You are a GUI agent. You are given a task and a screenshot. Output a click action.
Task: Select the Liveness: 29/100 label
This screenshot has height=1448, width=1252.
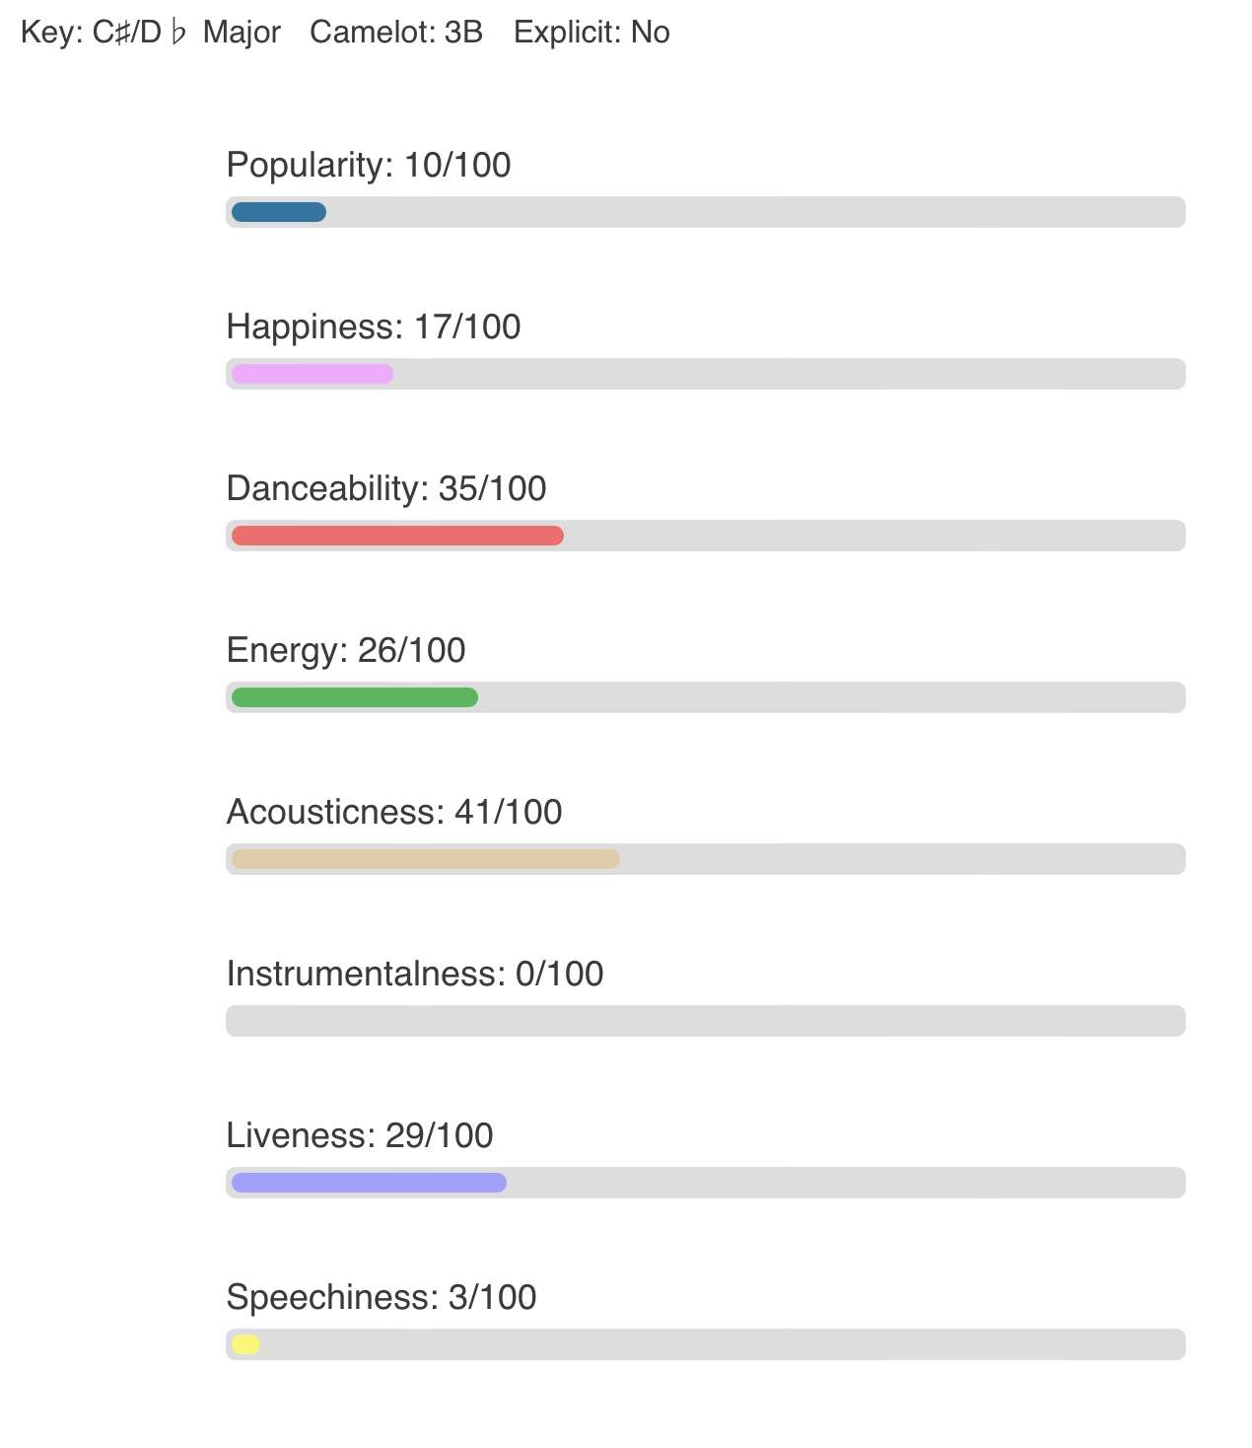point(360,1135)
